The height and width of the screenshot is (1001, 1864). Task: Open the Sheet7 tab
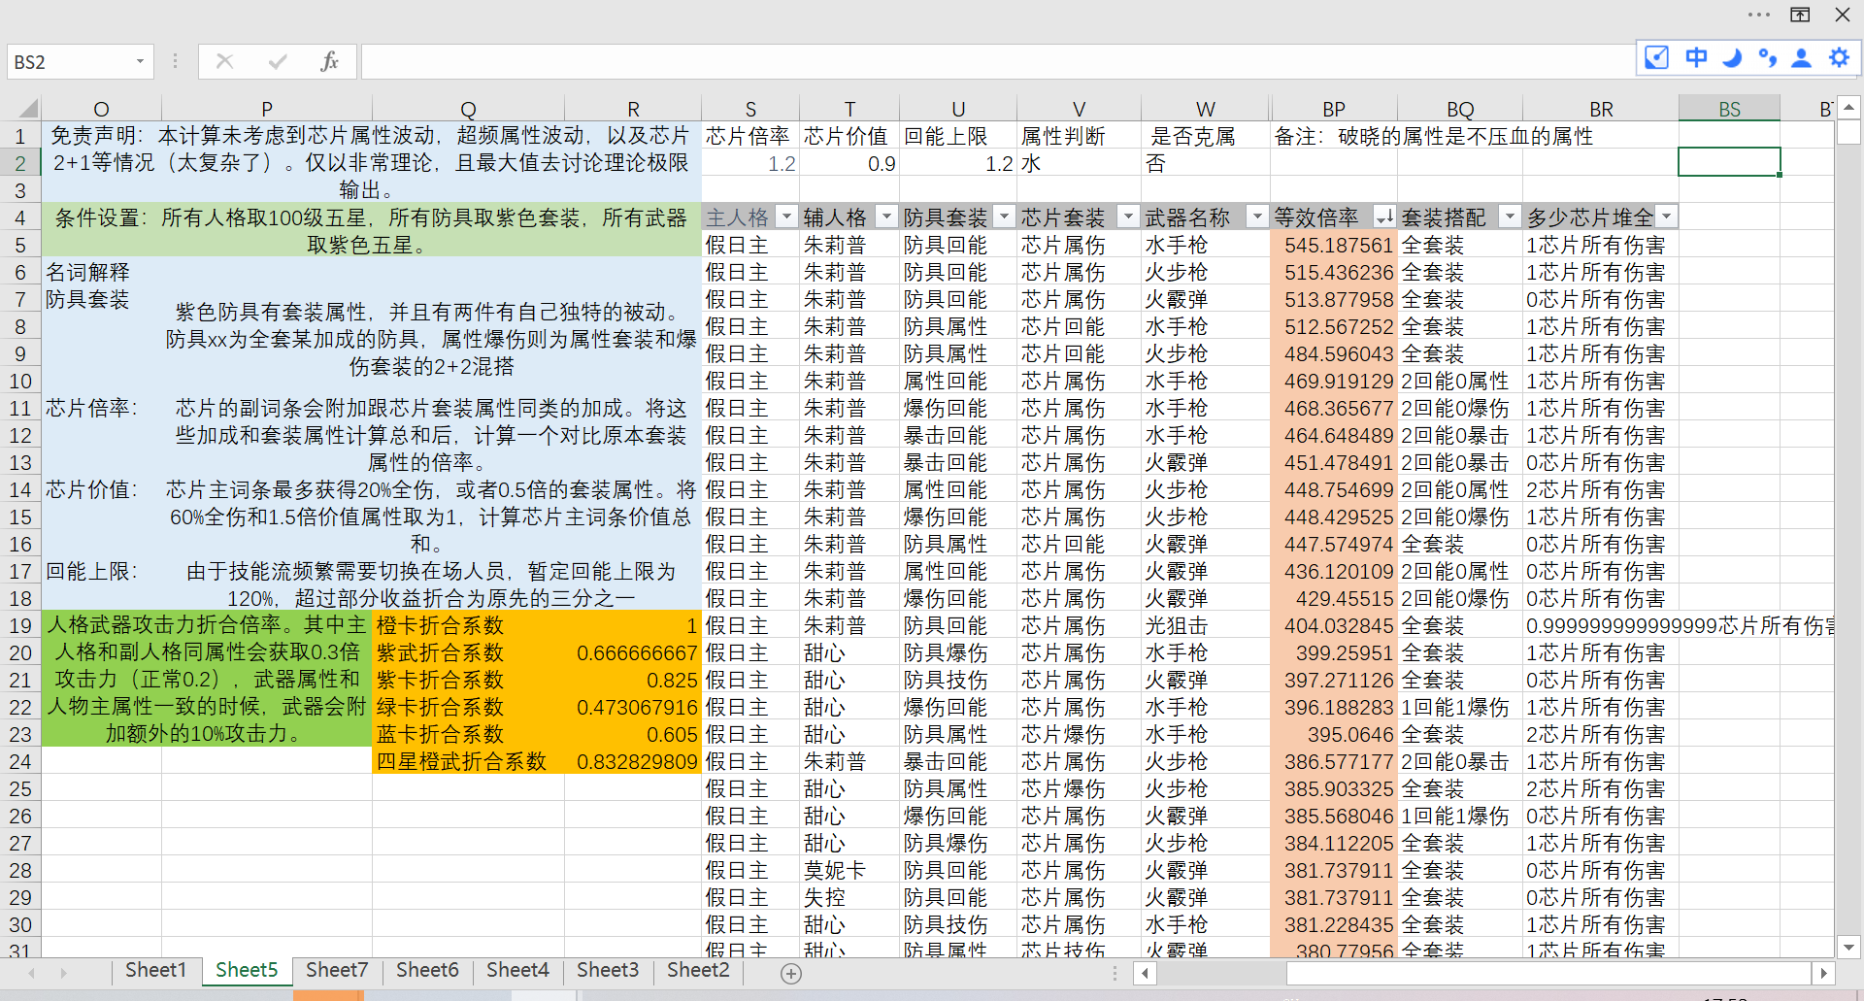tap(337, 970)
